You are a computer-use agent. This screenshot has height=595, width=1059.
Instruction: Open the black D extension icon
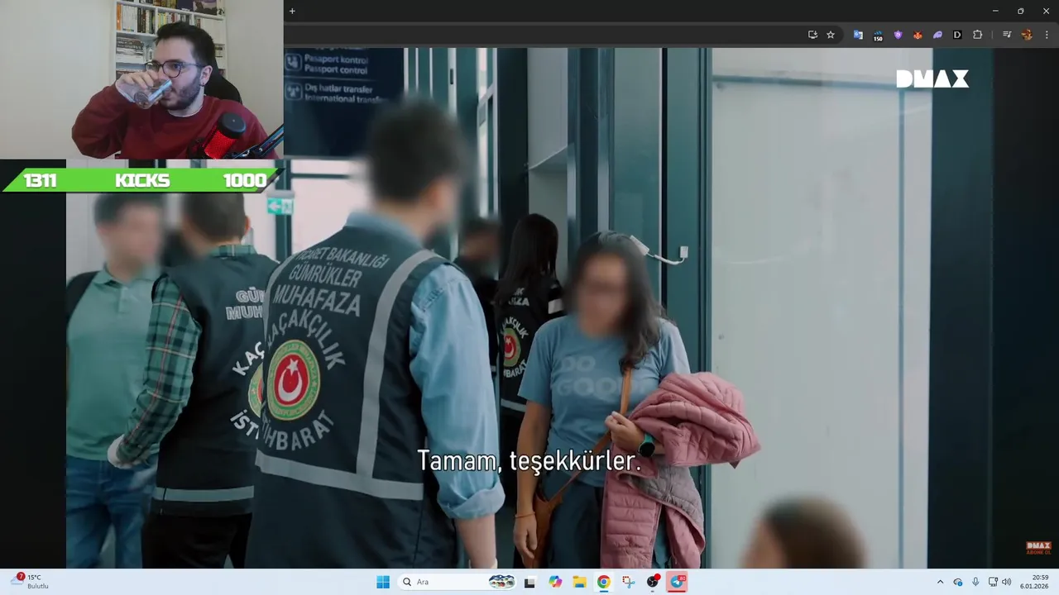click(x=957, y=35)
